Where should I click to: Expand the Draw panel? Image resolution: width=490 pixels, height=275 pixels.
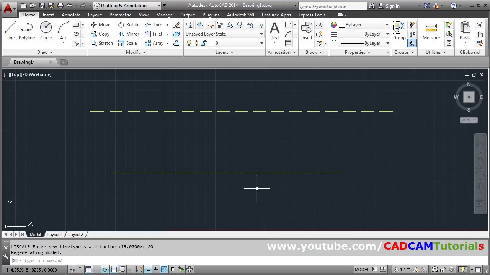(x=45, y=52)
